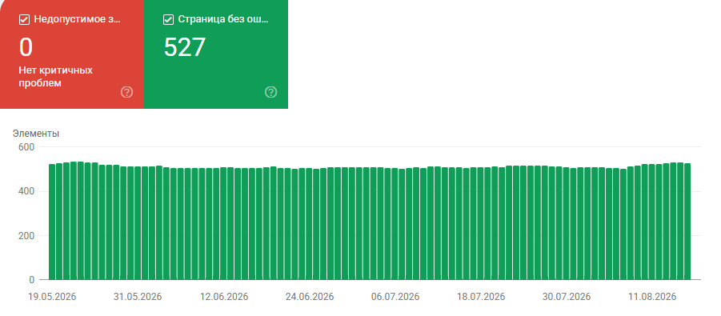
Task: Click the Элементы axis title
Action: point(36,134)
